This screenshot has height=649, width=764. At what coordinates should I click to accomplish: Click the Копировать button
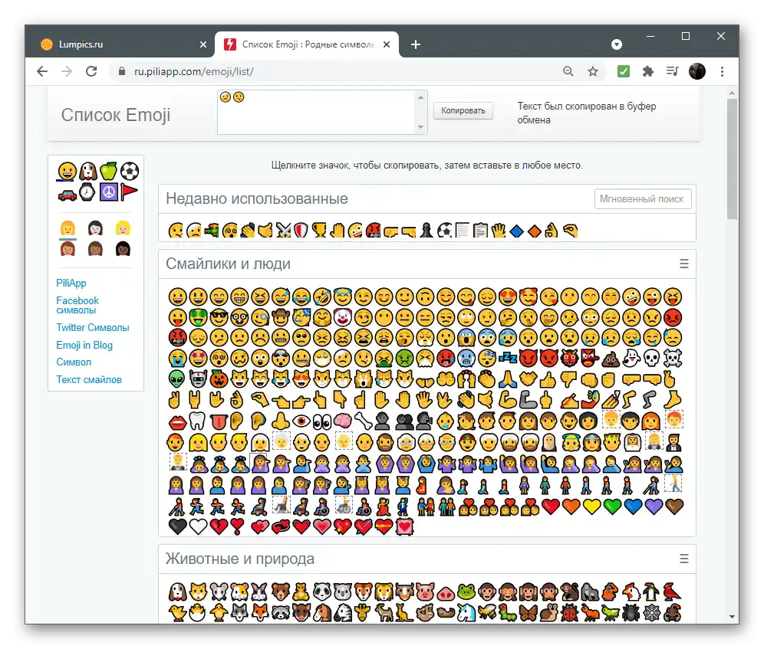(463, 110)
